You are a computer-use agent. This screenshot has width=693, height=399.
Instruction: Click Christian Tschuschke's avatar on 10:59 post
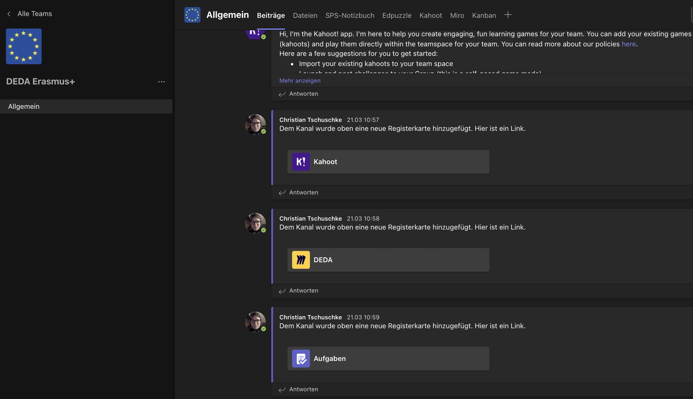[x=255, y=322]
